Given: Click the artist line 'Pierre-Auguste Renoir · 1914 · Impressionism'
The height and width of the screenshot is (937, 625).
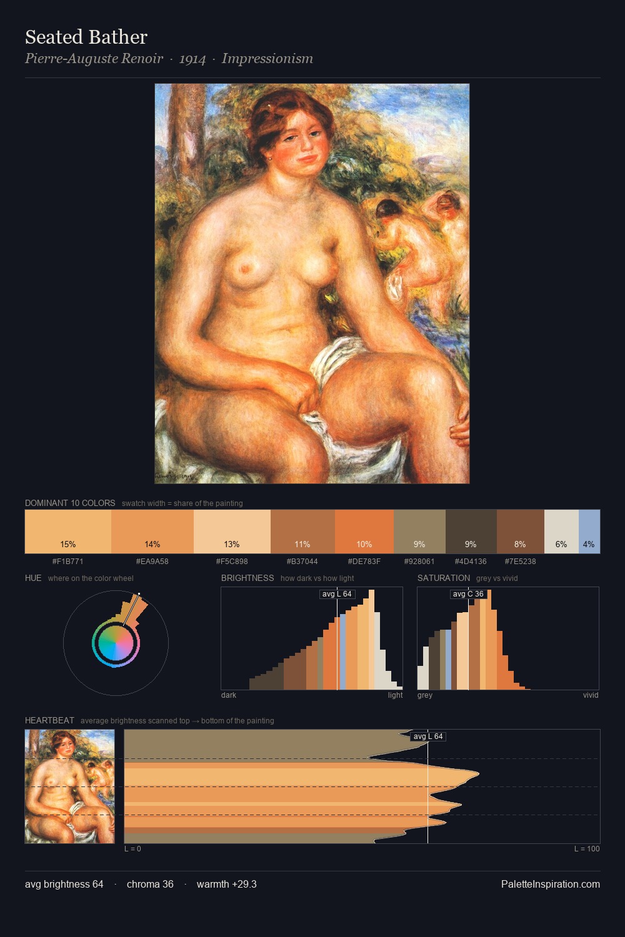Looking at the screenshot, I should 169,59.
